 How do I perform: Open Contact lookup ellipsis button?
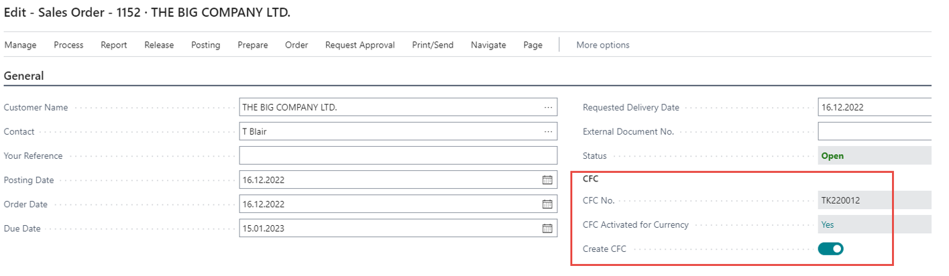(x=549, y=132)
